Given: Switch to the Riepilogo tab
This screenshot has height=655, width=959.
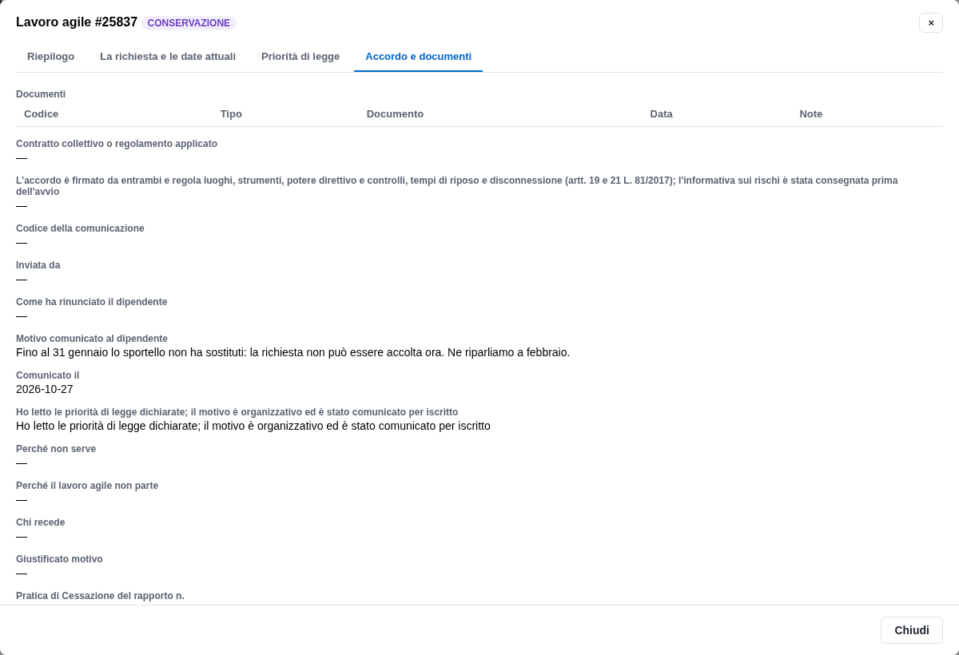Looking at the screenshot, I should point(50,57).
